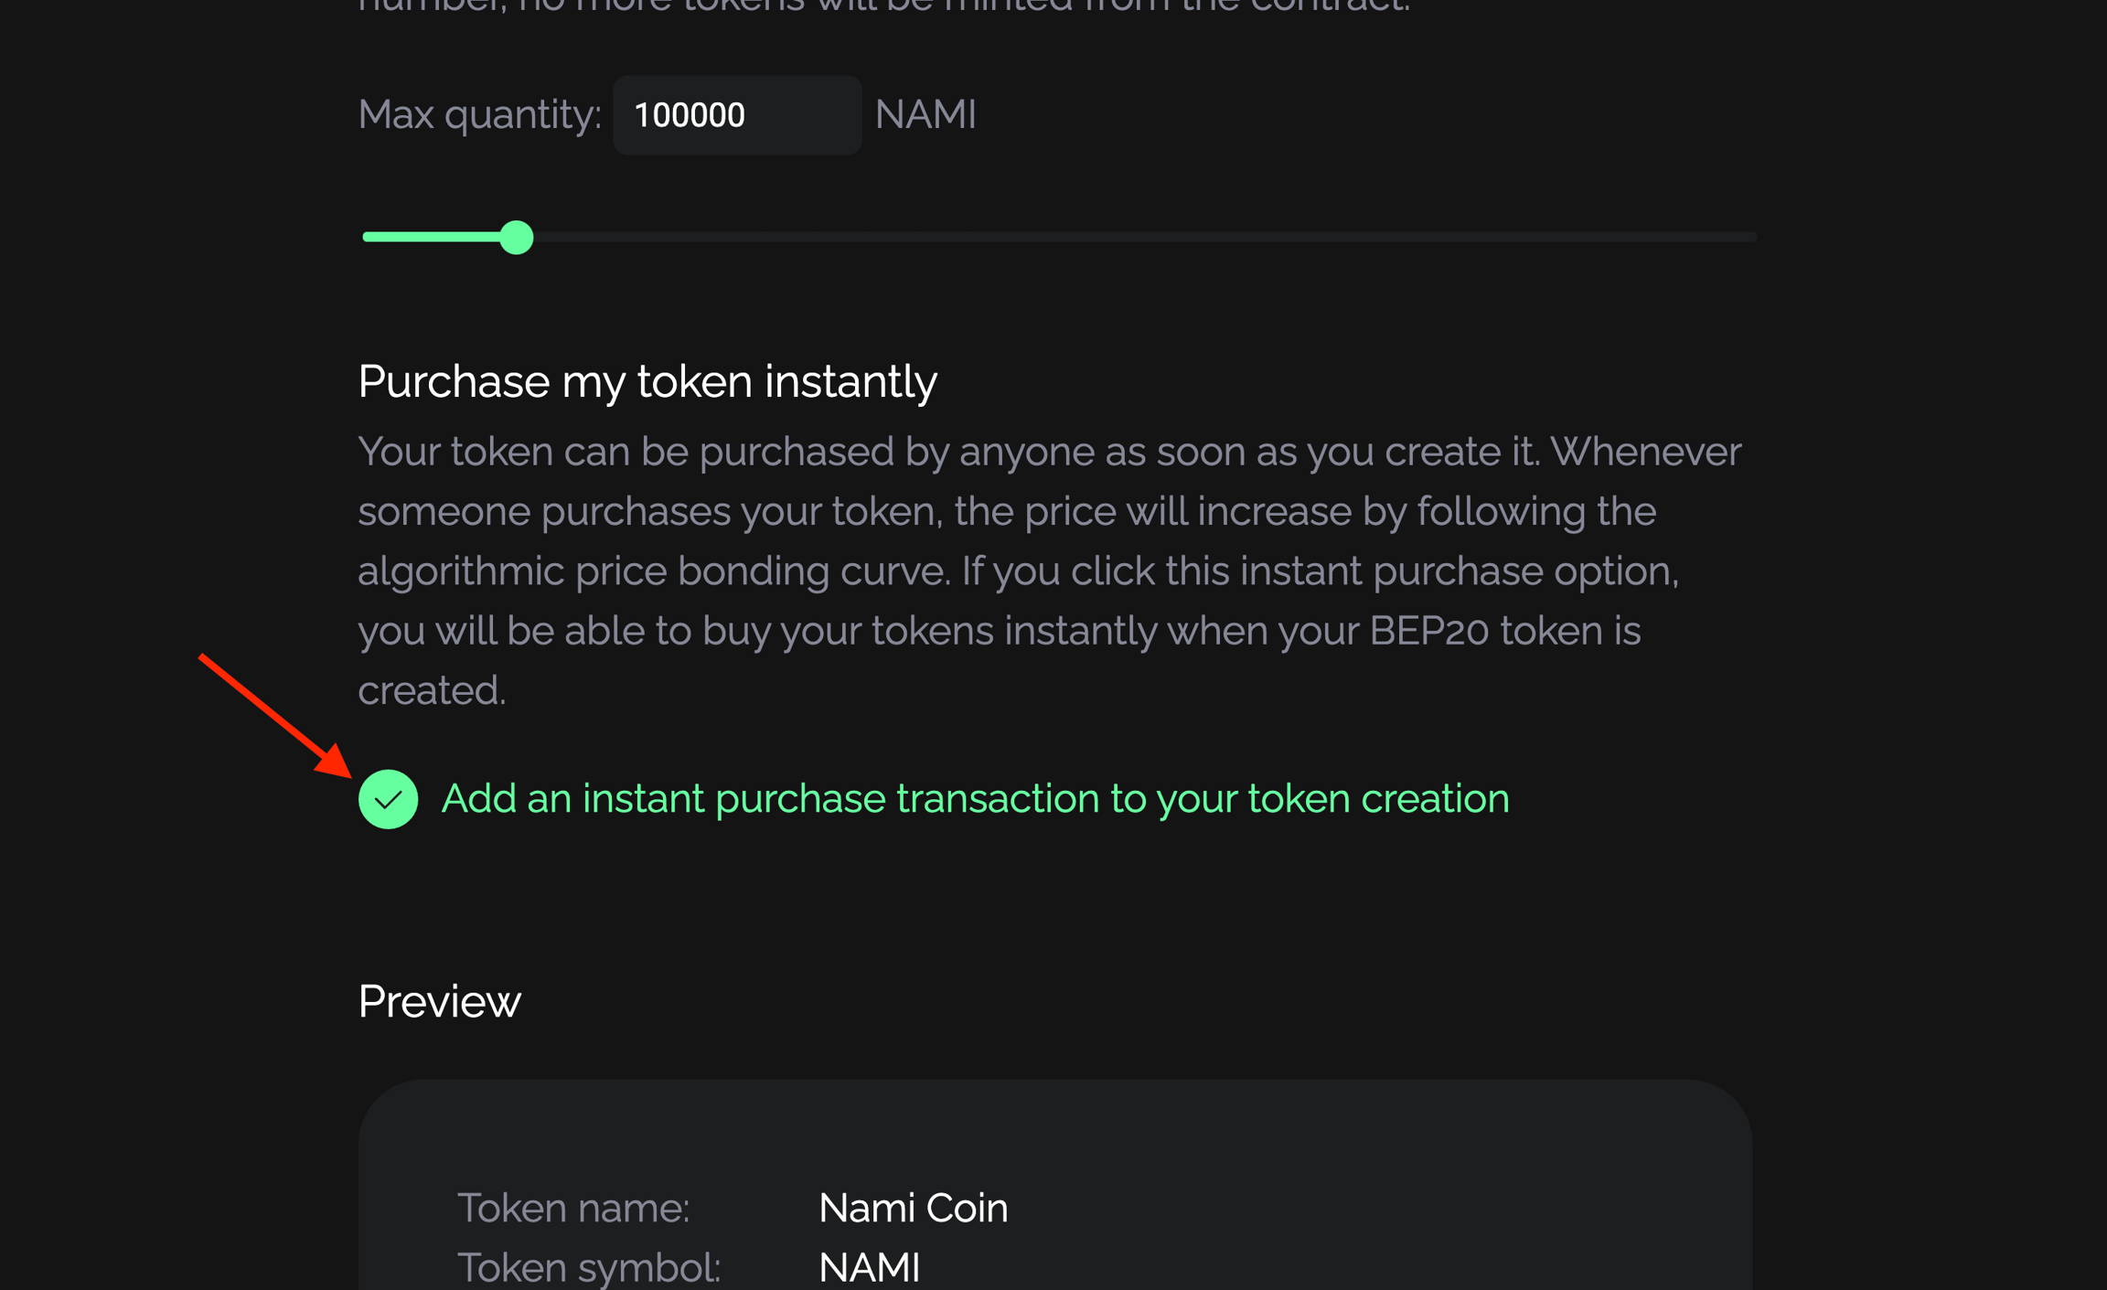
Task: Click the partially visible 'minted from the contract' text
Action: point(1143,5)
